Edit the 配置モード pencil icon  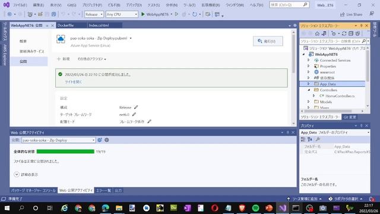pyautogui.click(x=149, y=121)
